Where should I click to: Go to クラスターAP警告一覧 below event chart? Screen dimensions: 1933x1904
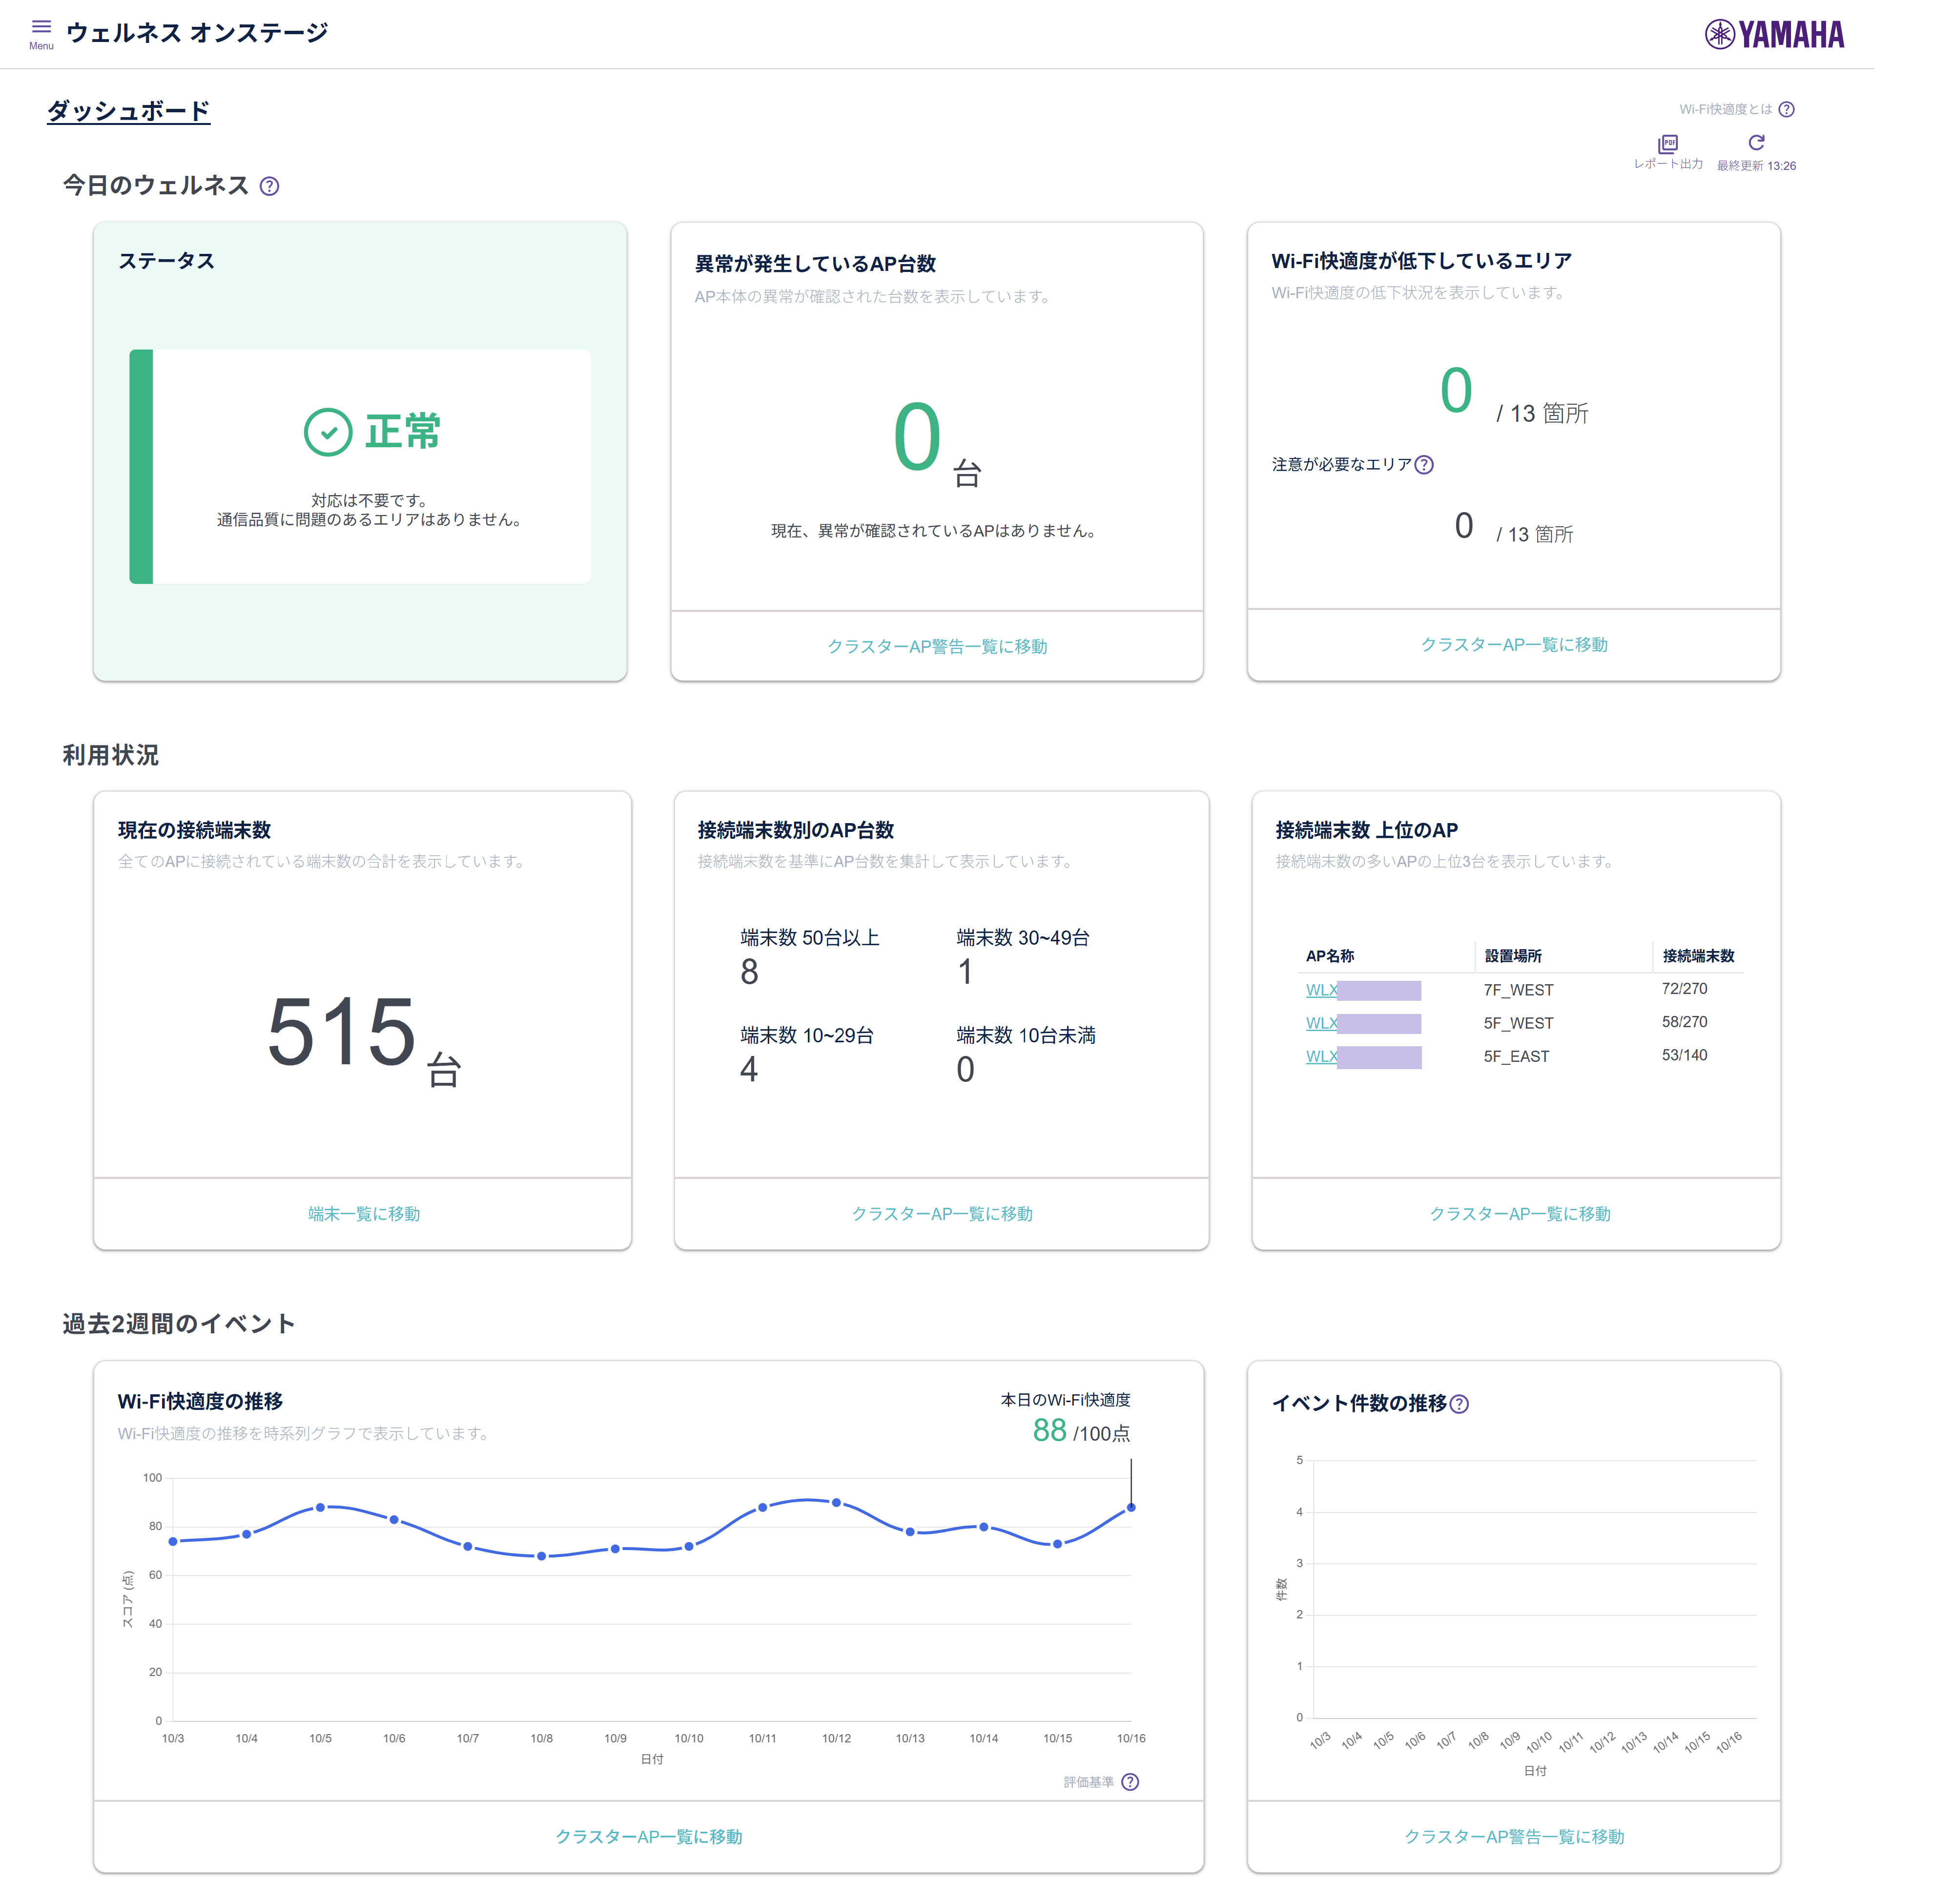pyautogui.click(x=1514, y=1836)
